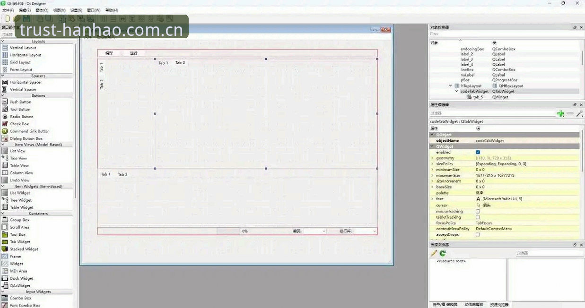This screenshot has width=585, height=308.
Task: Collapse the QObject property group
Action: pos(432,135)
